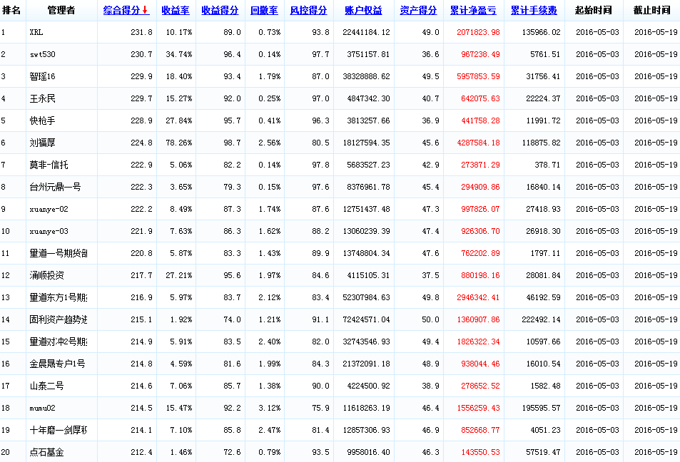Sort by 综合得分 column header
The image size is (680, 462).
pos(122,11)
